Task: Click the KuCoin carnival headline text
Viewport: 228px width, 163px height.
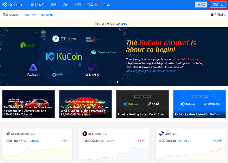Action: 161,46
